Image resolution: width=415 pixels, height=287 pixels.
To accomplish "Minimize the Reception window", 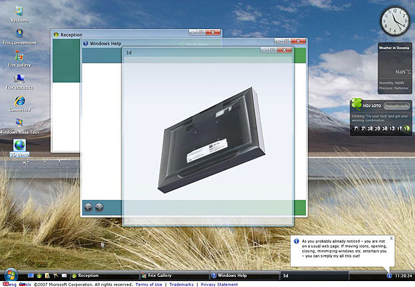I will click(x=193, y=32).
